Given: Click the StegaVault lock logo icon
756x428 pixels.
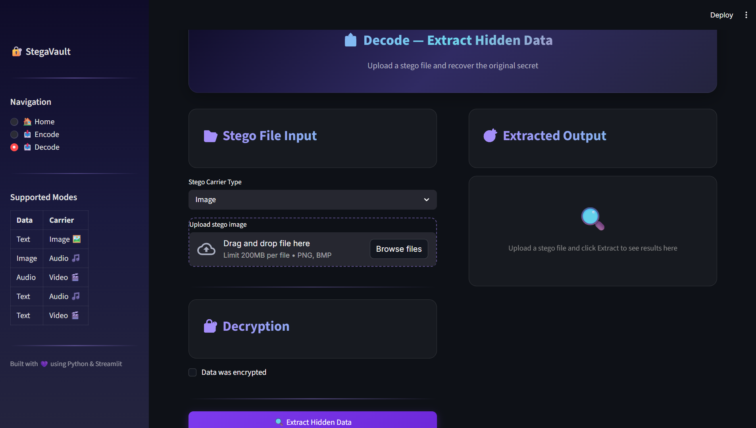Looking at the screenshot, I should [x=17, y=52].
